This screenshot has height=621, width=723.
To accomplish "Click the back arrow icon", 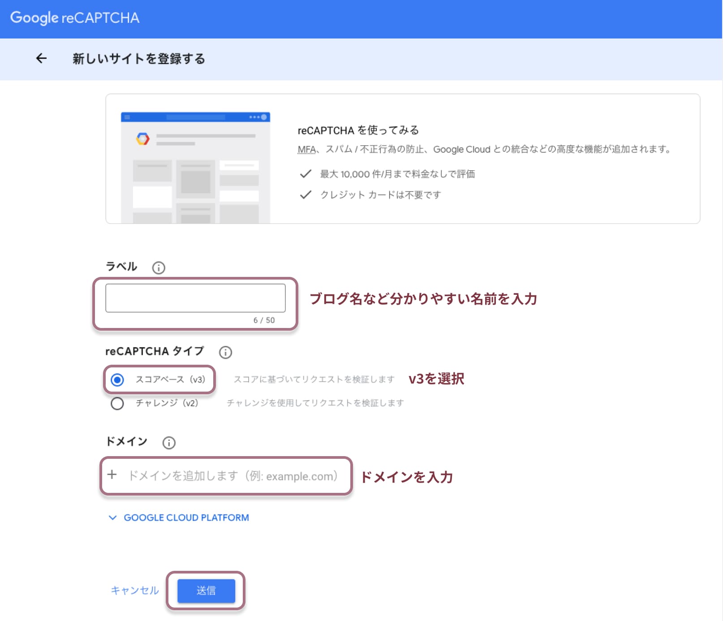I will coord(41,58).
